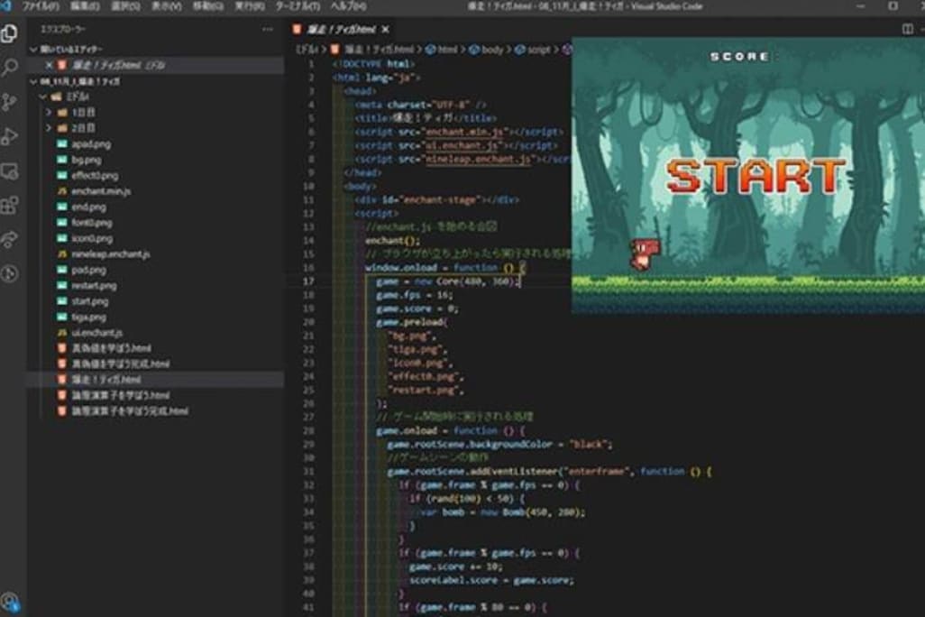Image resolution: width=925 pixels, height=617 pixels.
Task: Open the Search view in activity bar
Action: click(10, 68)
